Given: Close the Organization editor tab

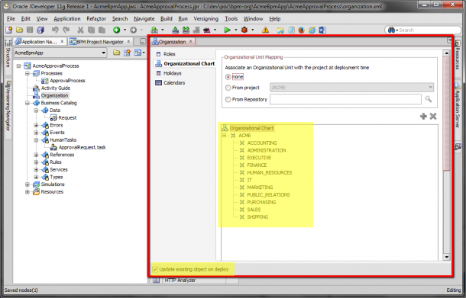Looking at the screenshot, I should click(191, 41).
